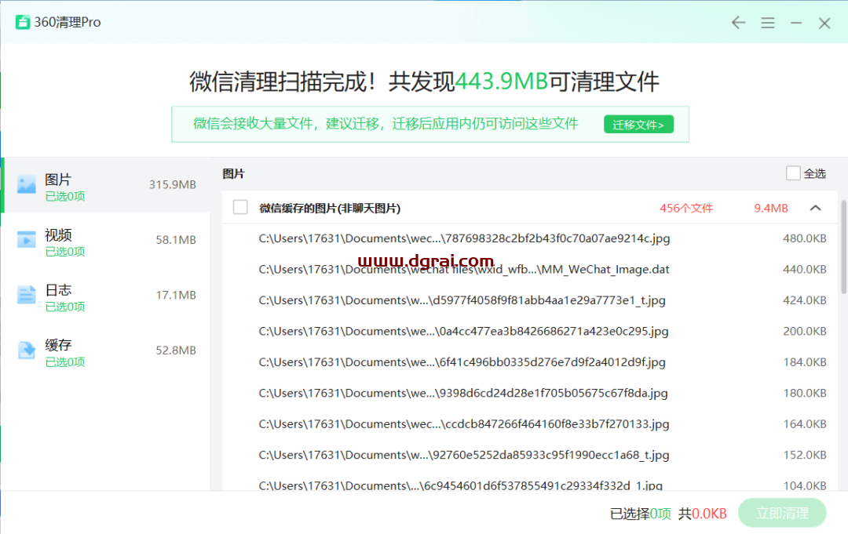Click the vertical scrollbar of file list
The width and height of the screenshot is (848, 534).
click(843, 247)
